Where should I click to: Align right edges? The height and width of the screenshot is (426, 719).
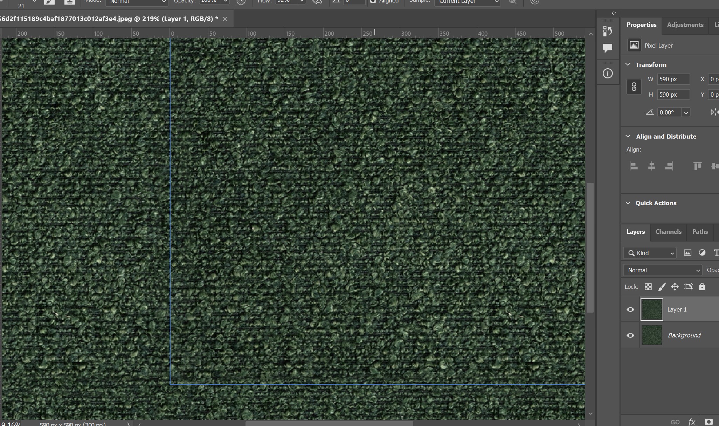coord(669,166)
